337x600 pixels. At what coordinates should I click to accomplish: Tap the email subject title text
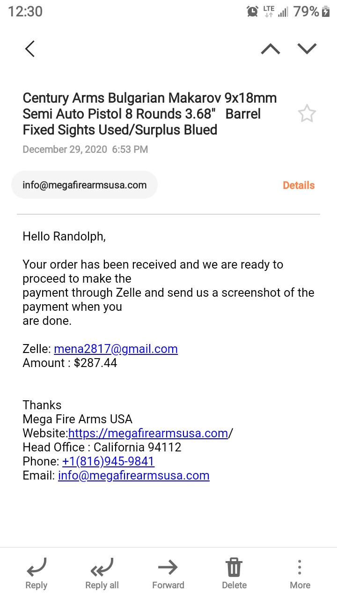point(150,114)
